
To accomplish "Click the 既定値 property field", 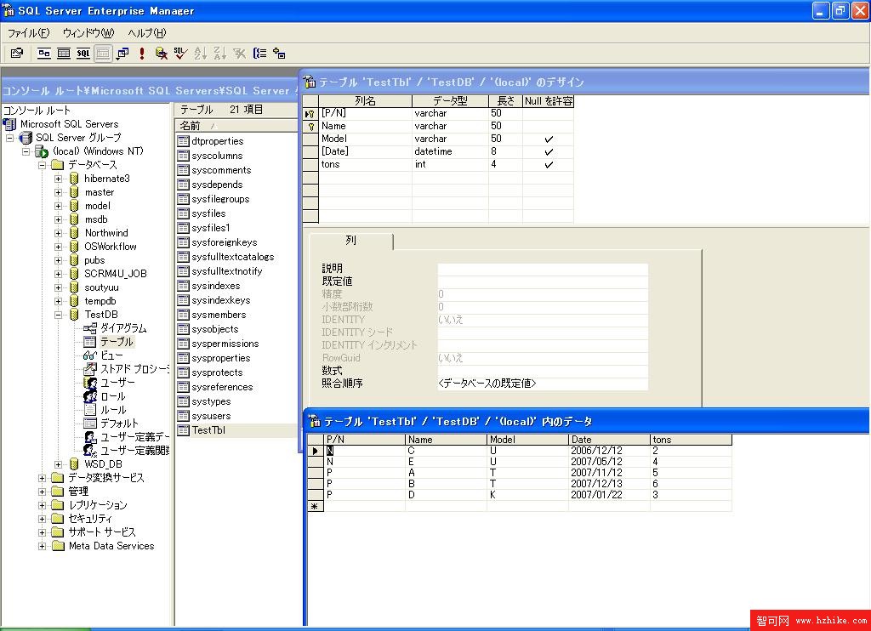I will point(543,281).
